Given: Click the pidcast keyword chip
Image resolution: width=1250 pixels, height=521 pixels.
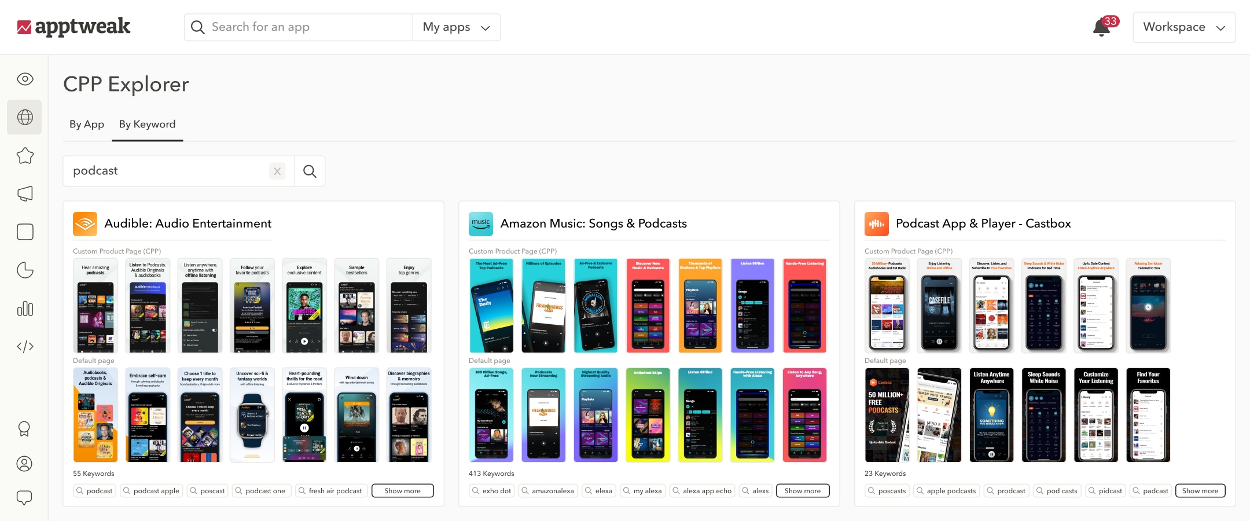Looking at the screenshot, I should [x=1105, y=491].
